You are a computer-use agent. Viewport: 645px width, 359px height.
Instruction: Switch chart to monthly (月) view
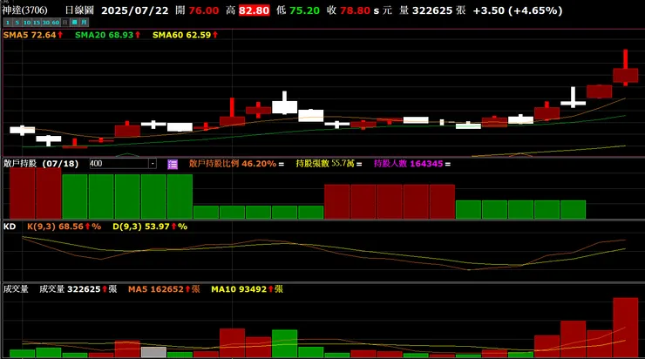(x=84, y=22)
